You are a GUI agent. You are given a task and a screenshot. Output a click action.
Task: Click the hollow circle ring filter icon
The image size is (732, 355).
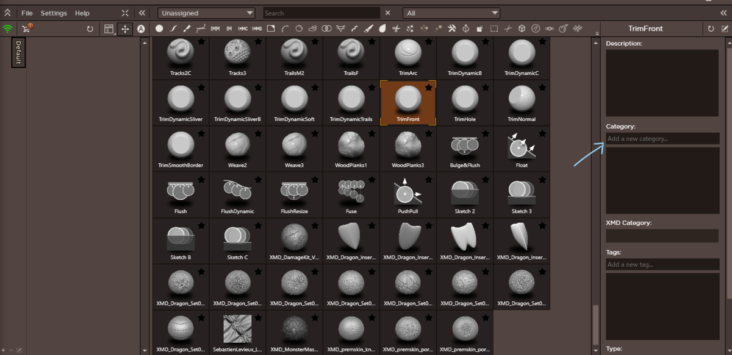(x=299, y=28)
